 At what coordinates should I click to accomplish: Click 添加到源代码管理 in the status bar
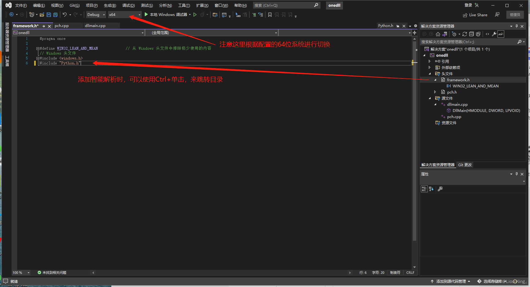point(451,281)
